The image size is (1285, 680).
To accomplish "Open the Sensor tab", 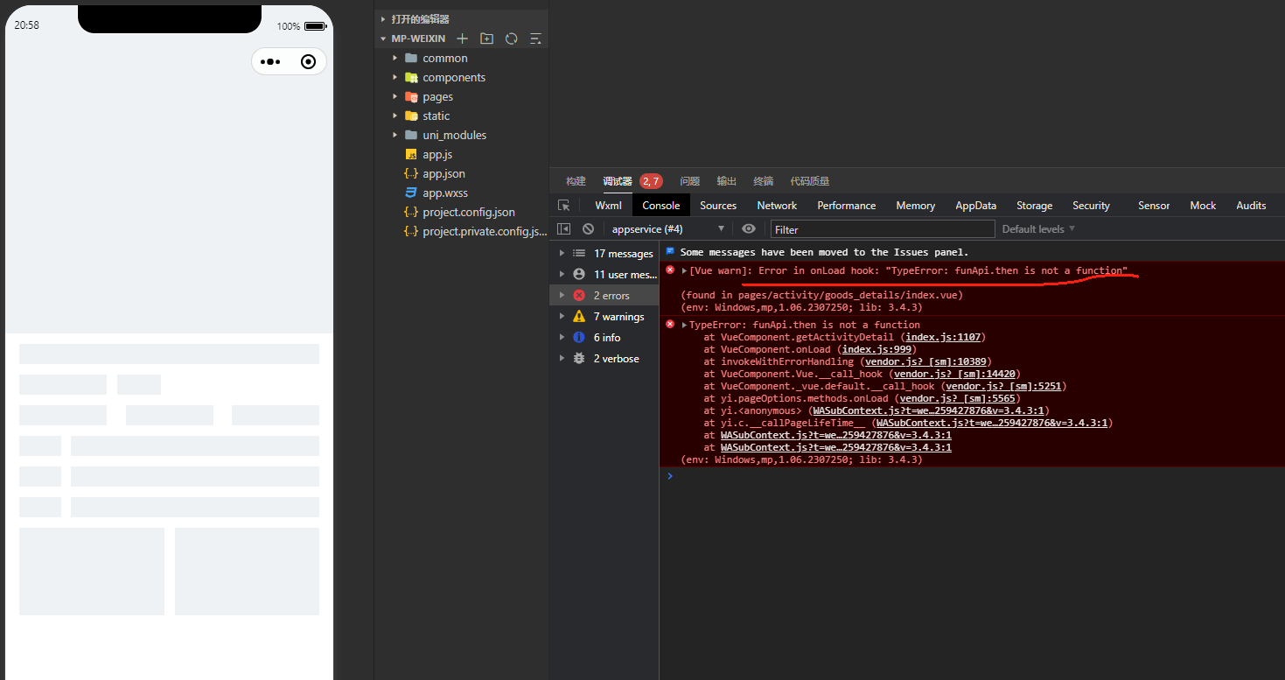I will [1154, 206].
